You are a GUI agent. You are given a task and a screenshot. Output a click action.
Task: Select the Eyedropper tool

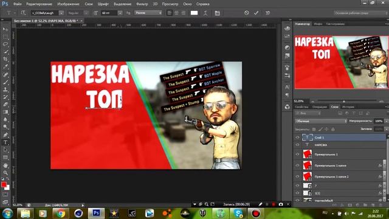point(5,66)
